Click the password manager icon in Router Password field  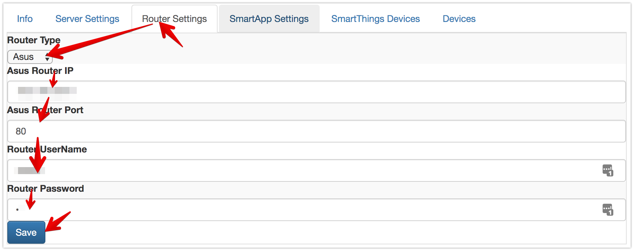(x=607, y=210)
